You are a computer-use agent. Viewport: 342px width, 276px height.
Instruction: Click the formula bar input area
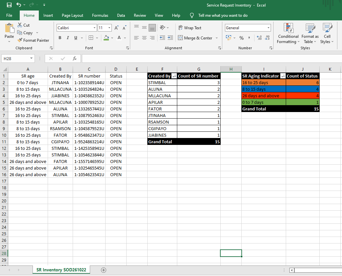(x=211, y=58)
